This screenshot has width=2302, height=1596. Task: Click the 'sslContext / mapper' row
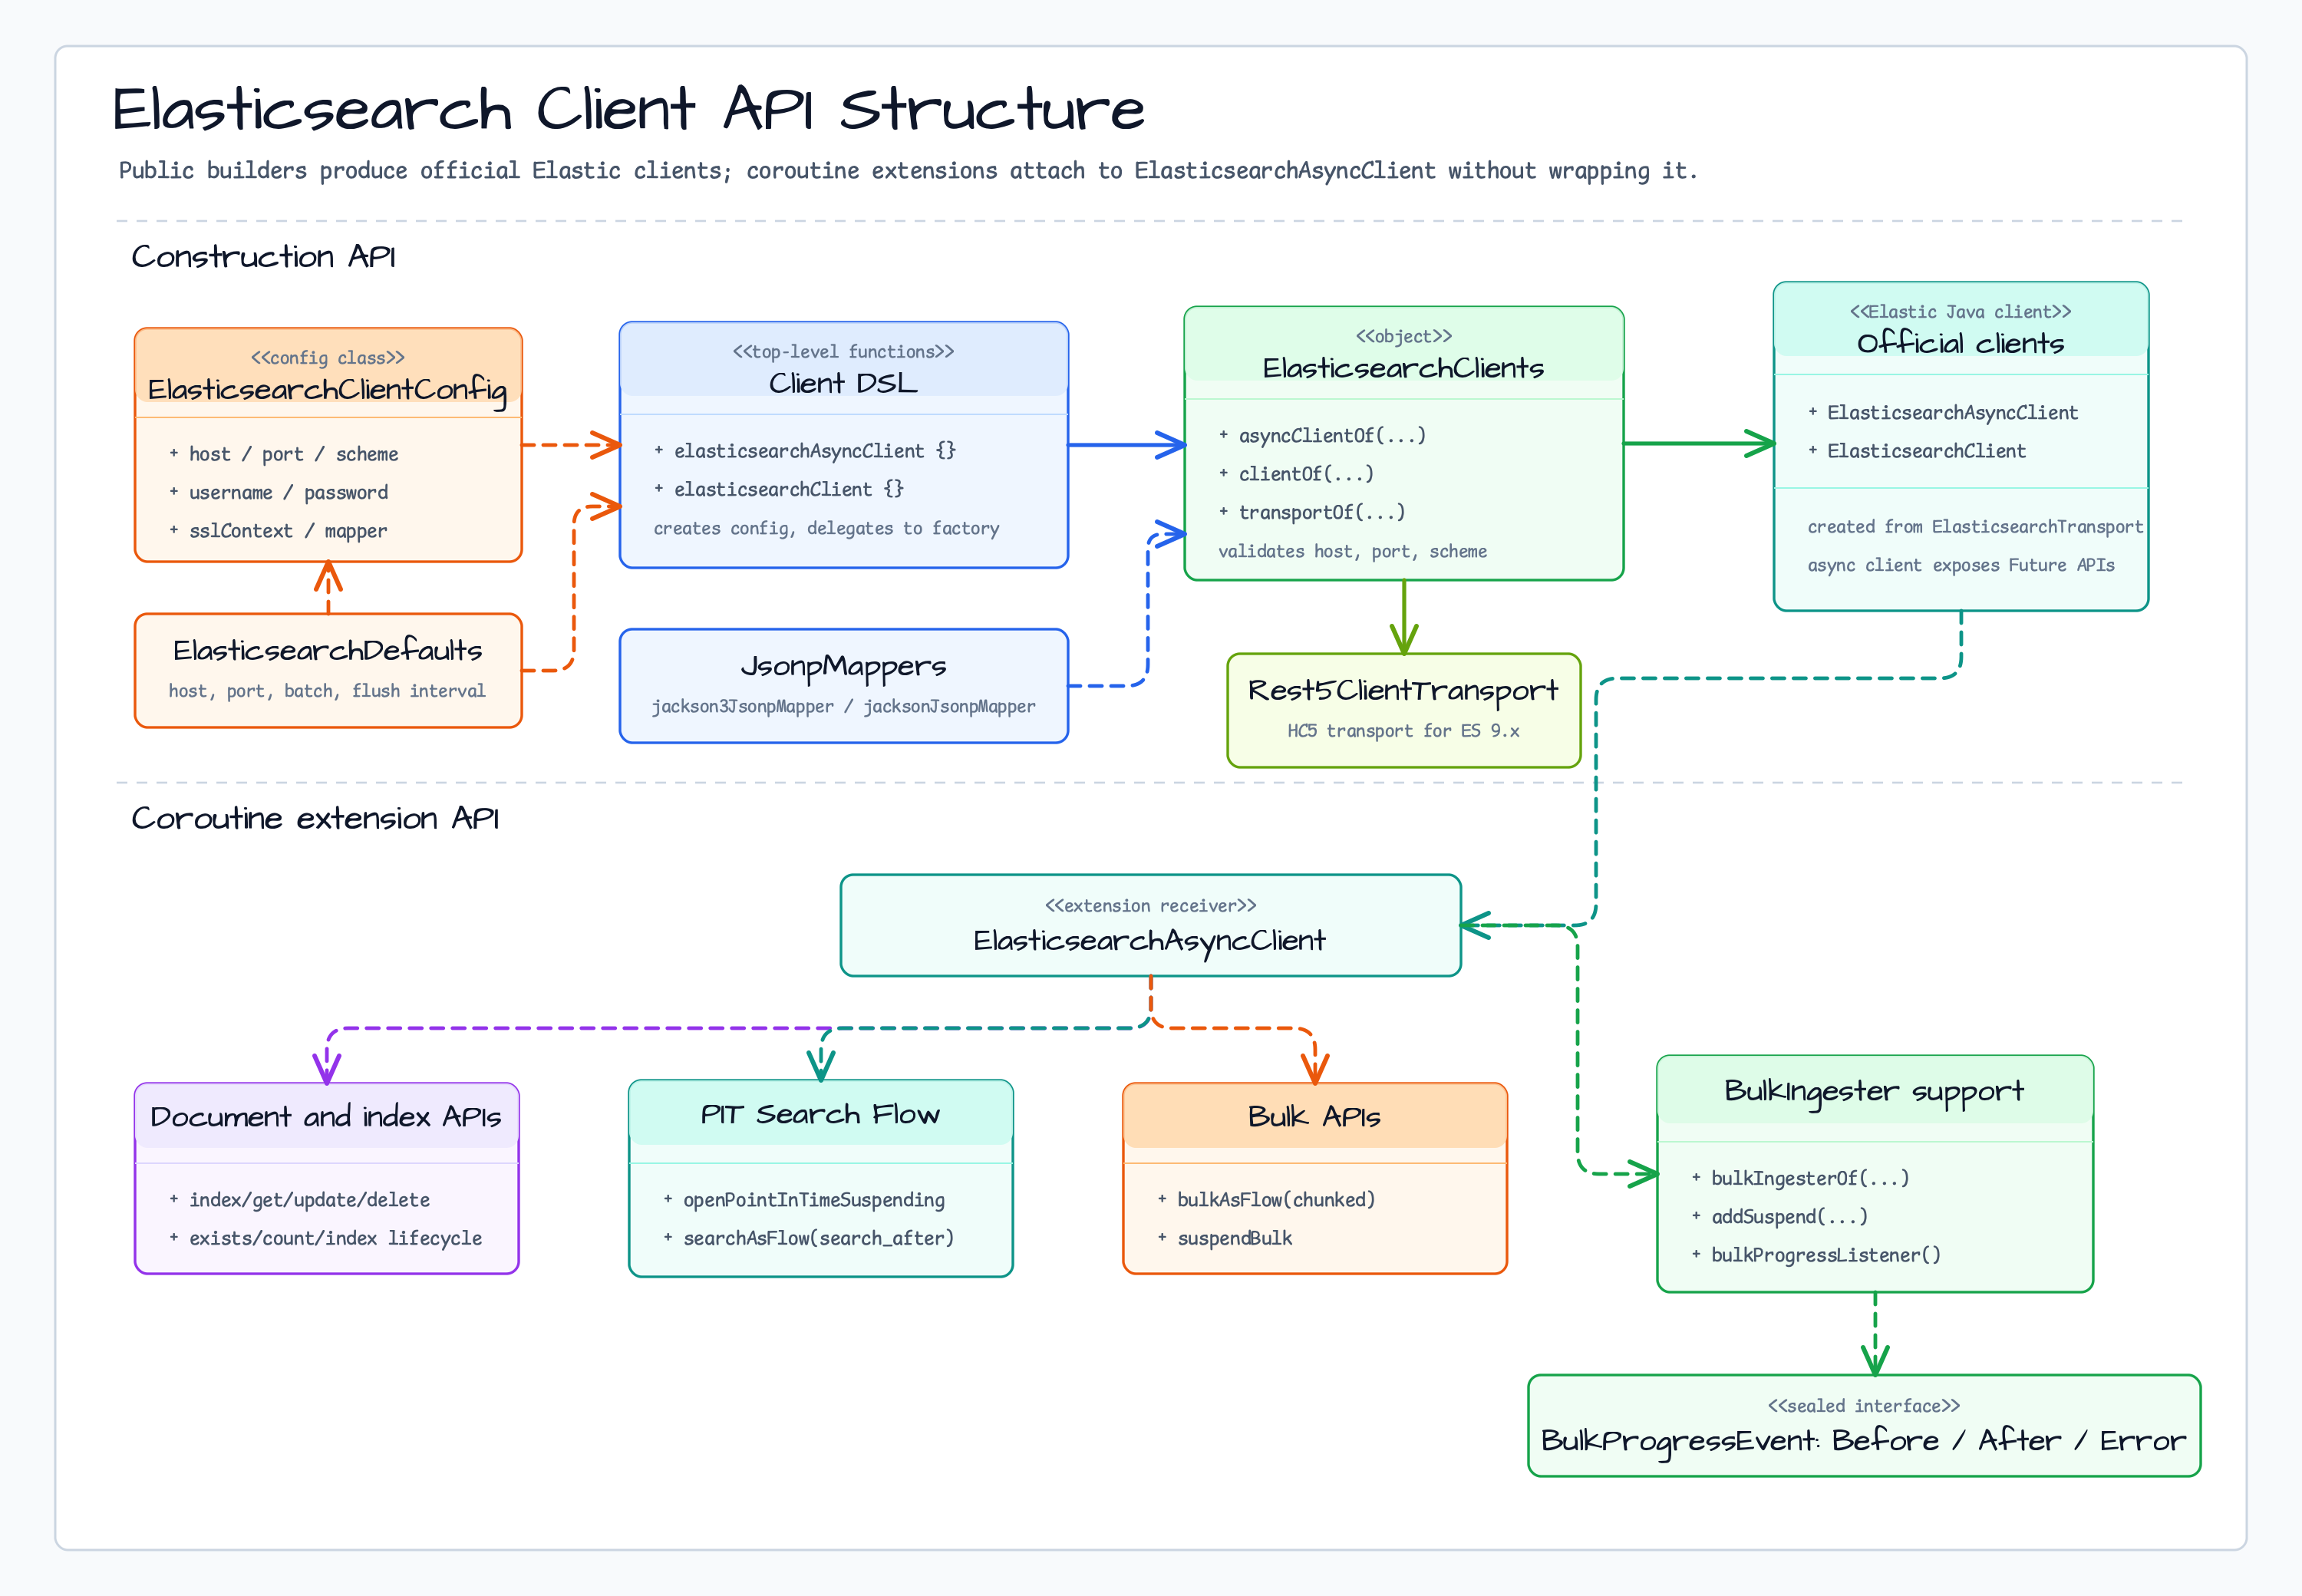278,531
